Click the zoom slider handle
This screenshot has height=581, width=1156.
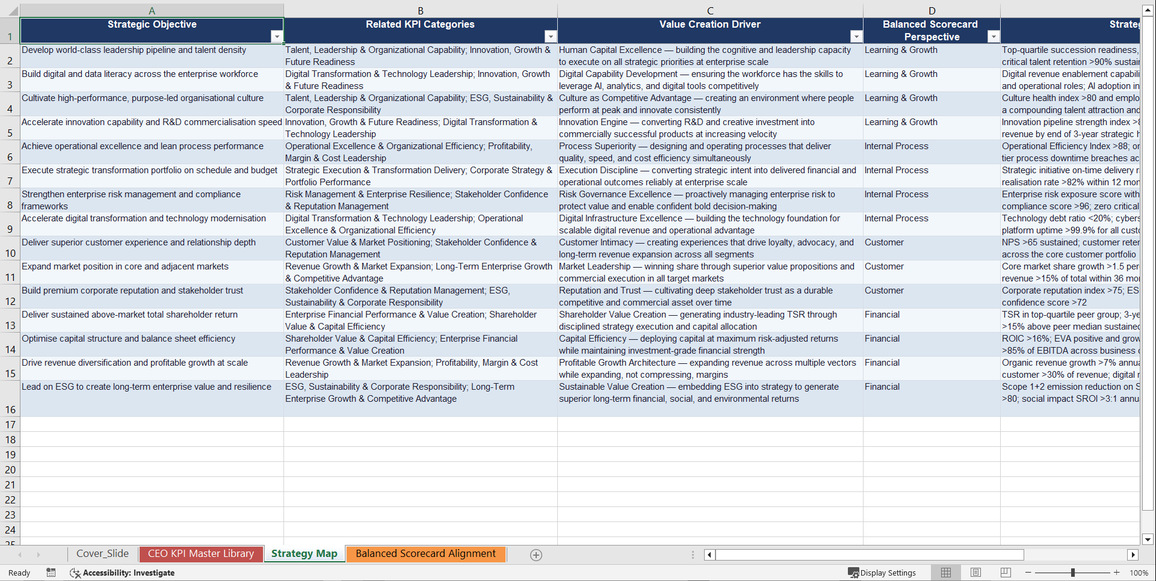click(x=1073, y=573)
